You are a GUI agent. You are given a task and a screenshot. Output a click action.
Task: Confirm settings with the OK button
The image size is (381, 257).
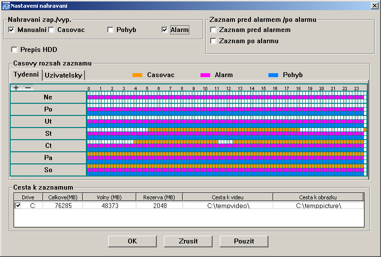point(133,241)
